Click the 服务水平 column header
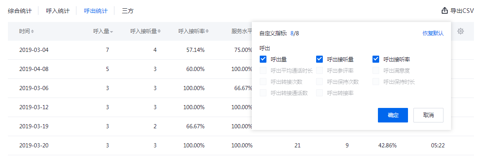This screenshot has width=489, height=159. [x=242, y=31]
